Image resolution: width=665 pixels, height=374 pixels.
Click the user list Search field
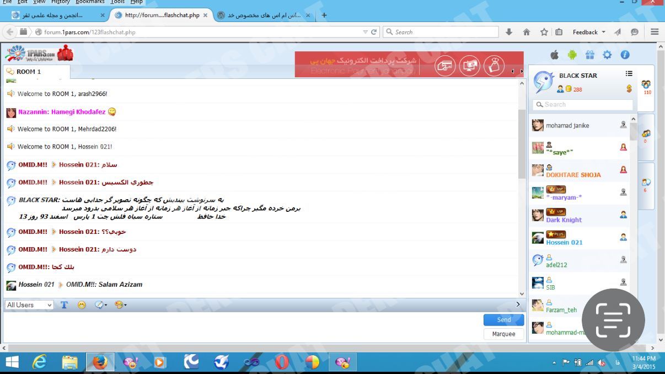coord(582,104)
